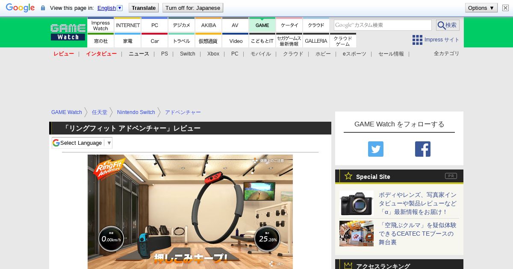
Task: Open the 窓の杜 tab
Action: [x=100, y=41]
